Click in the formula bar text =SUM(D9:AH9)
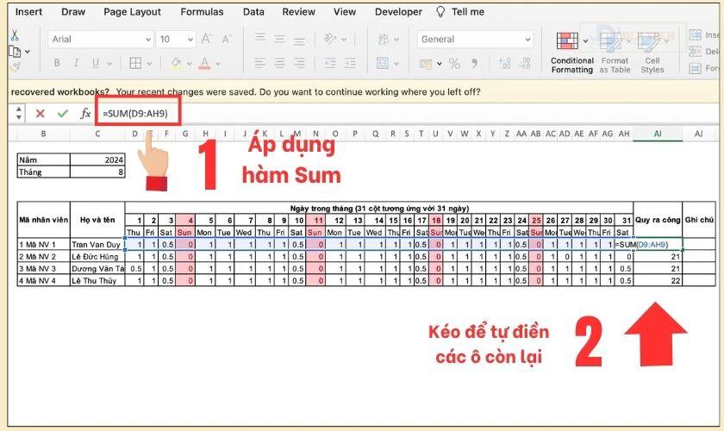The width and height of the screenshot is (724, 431). point(135,113)
